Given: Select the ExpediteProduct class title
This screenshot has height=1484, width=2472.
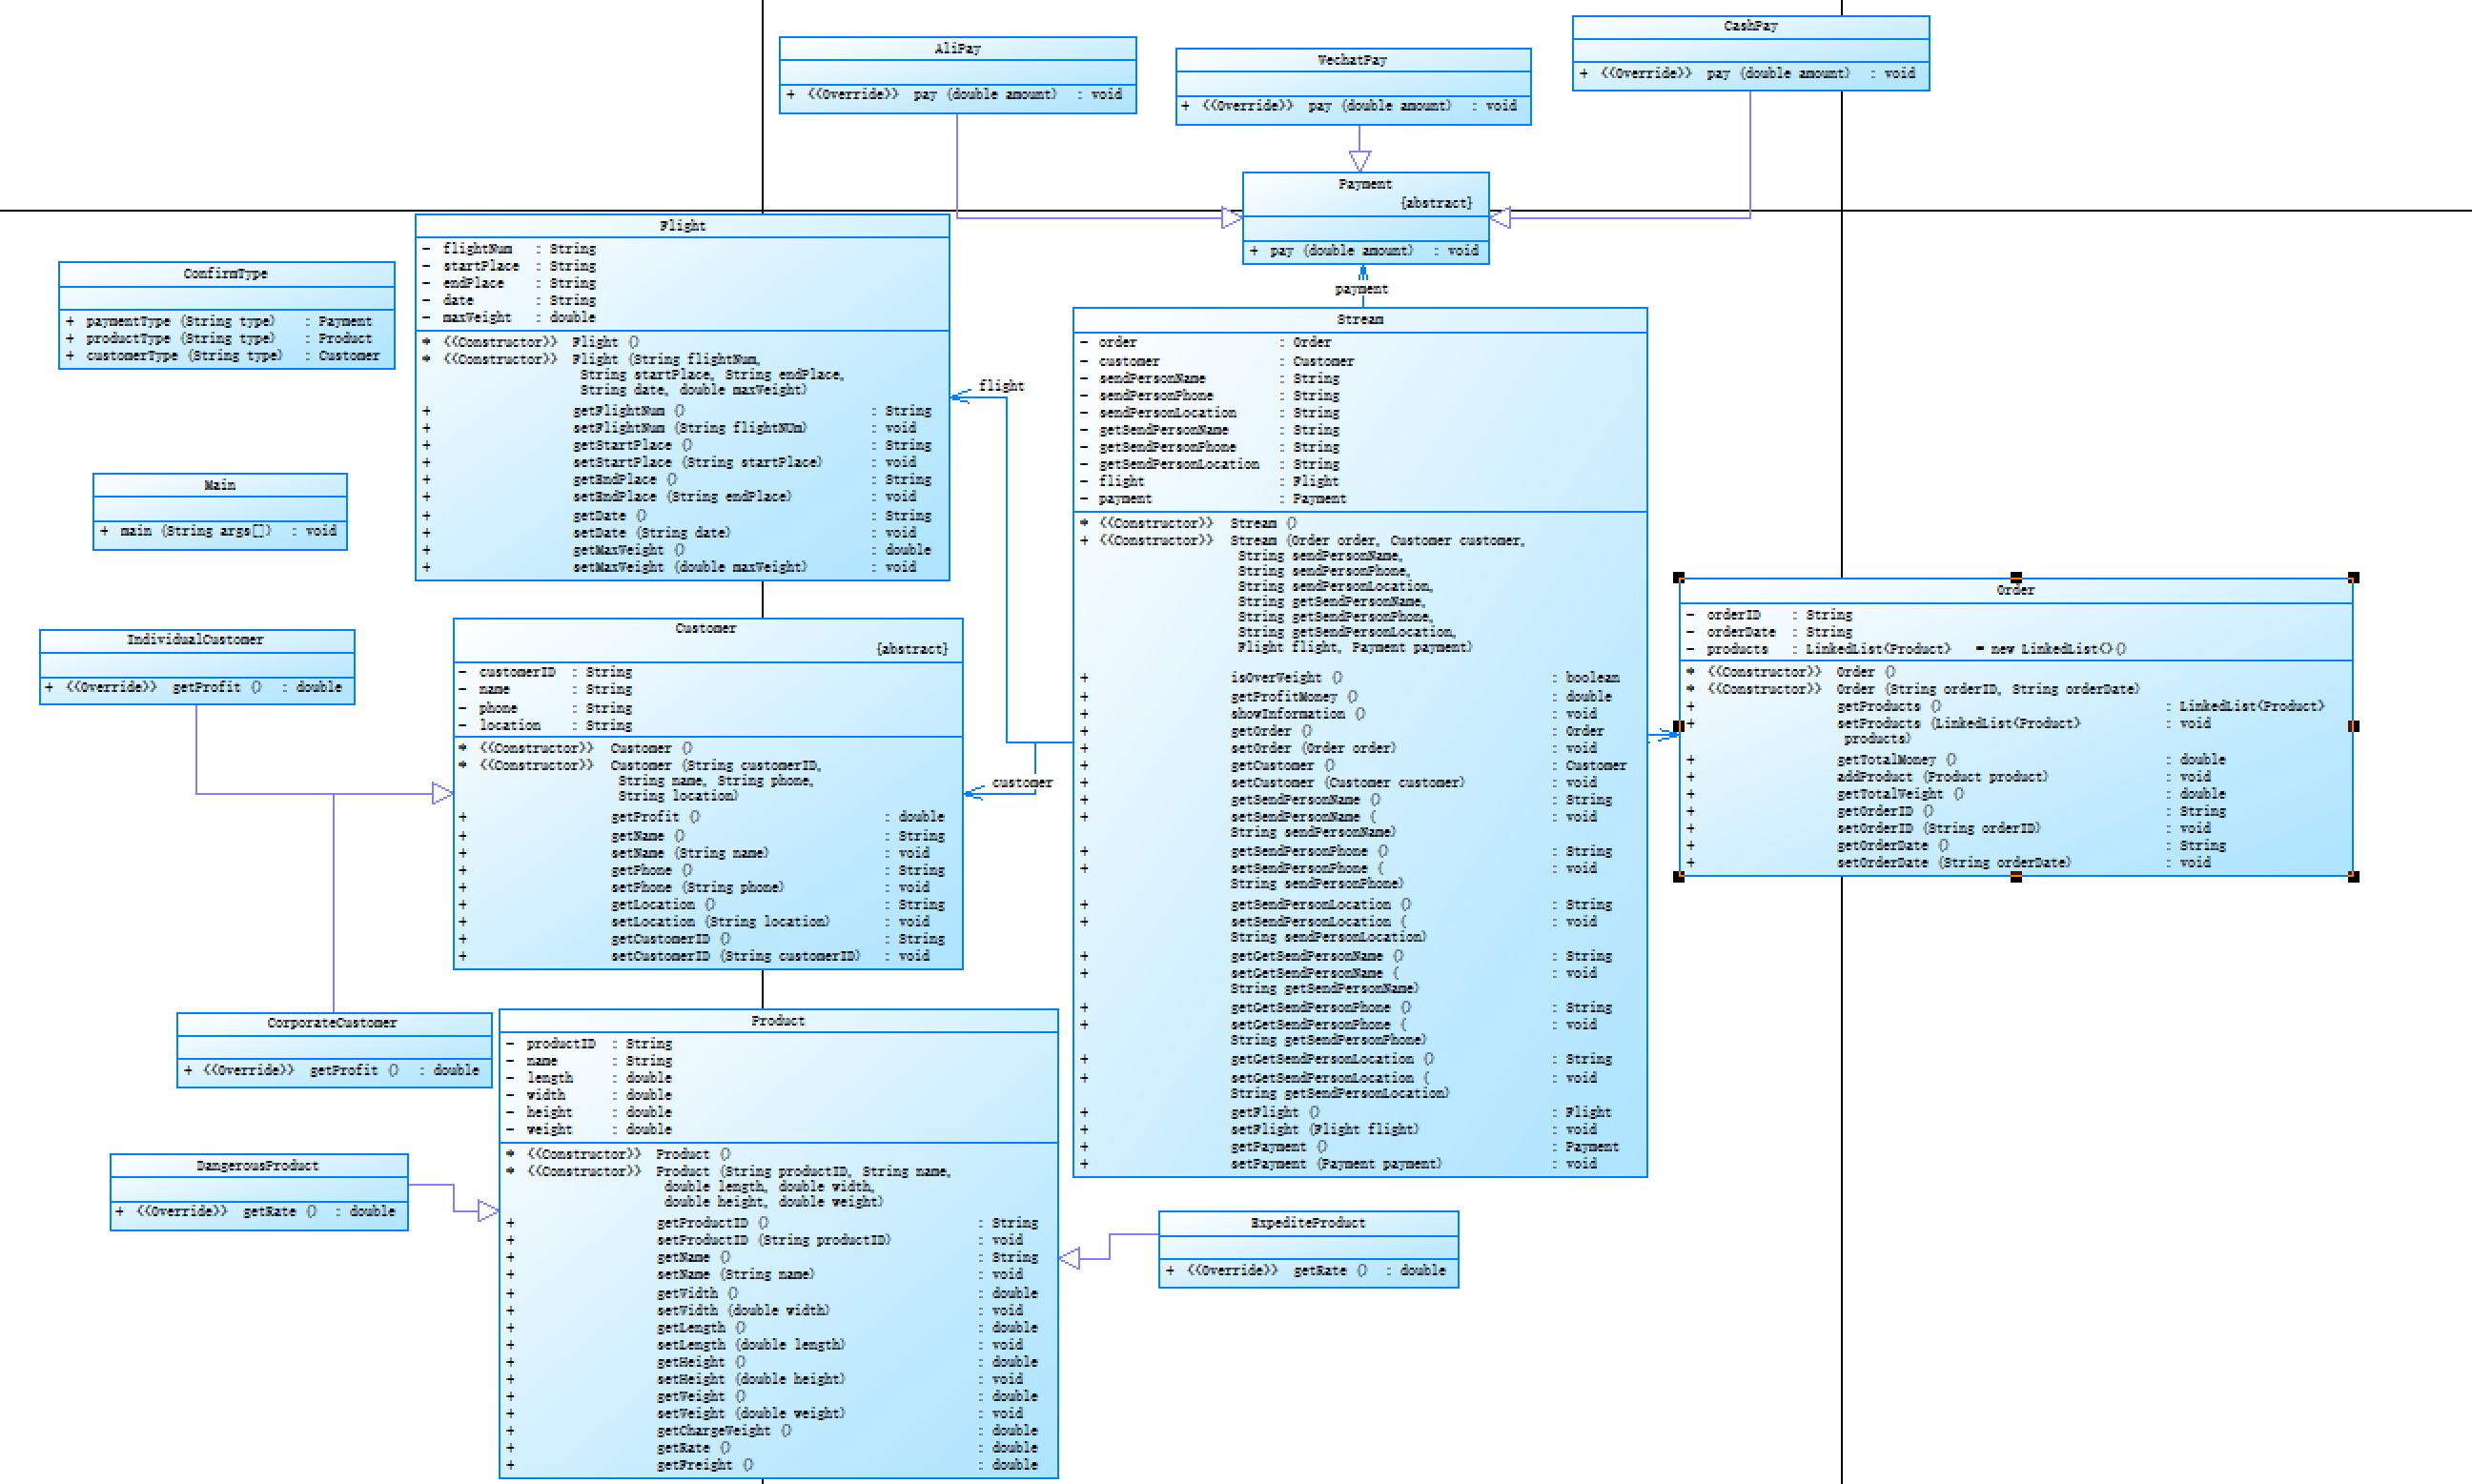Looking at the screenshot, I should point(1307,1223).
